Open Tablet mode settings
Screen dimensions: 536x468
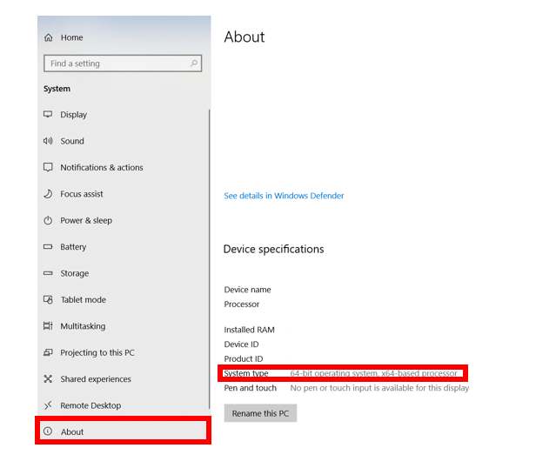point(83,300)
